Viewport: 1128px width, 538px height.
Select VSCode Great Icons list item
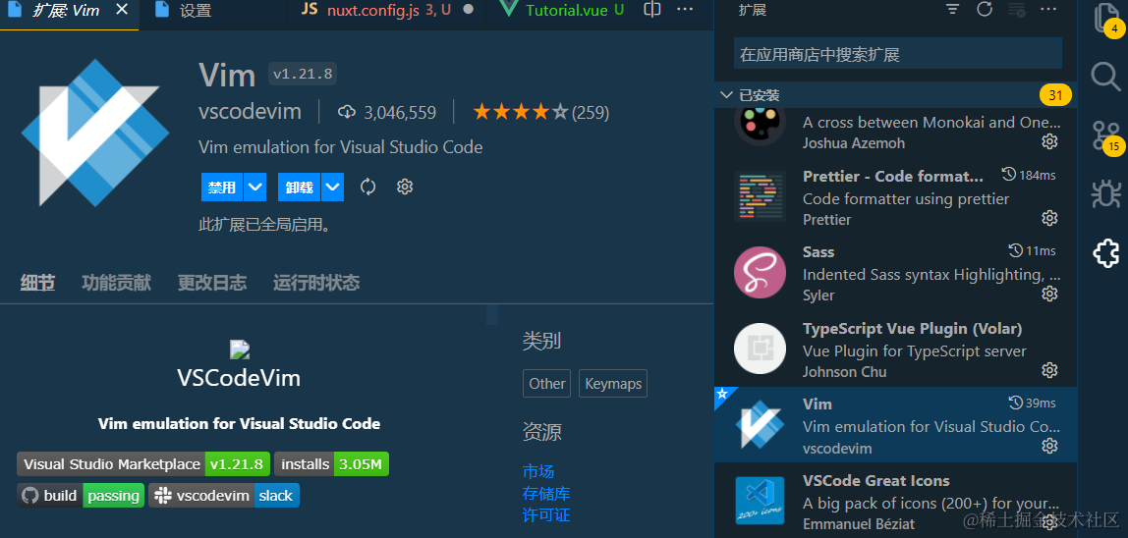point(896,502)
